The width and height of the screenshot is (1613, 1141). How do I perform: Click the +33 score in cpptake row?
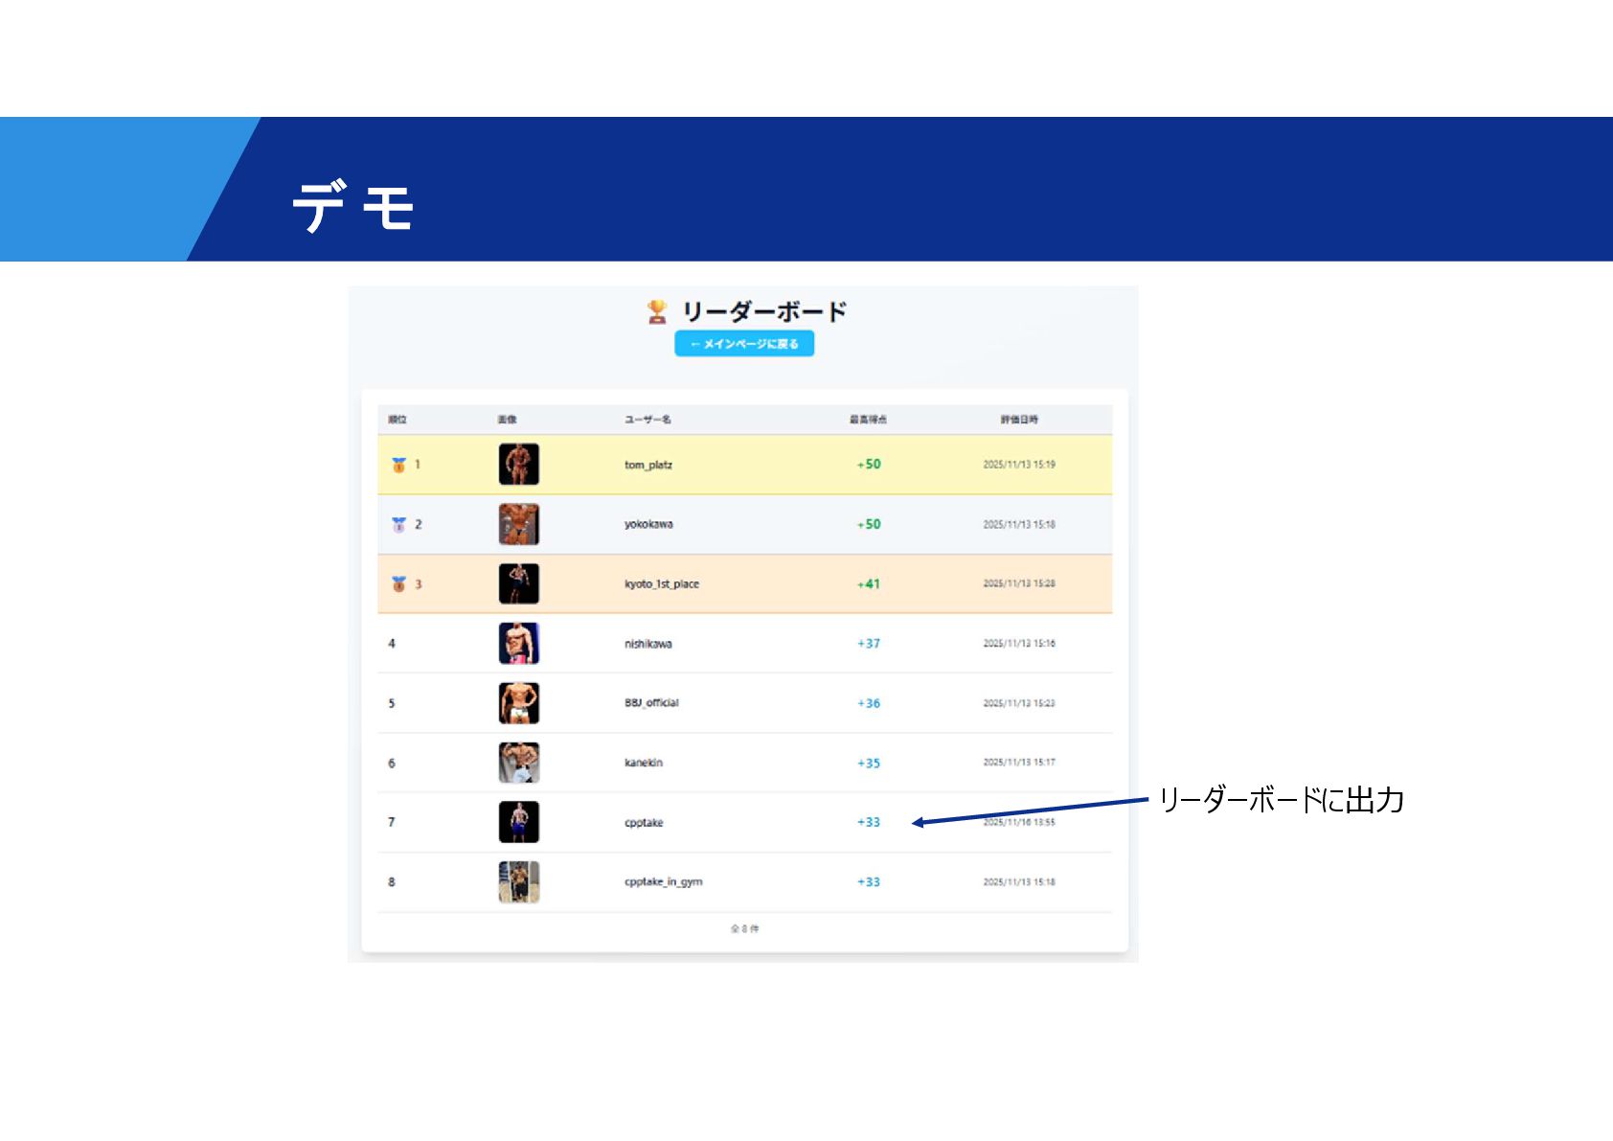pos(869,823)
